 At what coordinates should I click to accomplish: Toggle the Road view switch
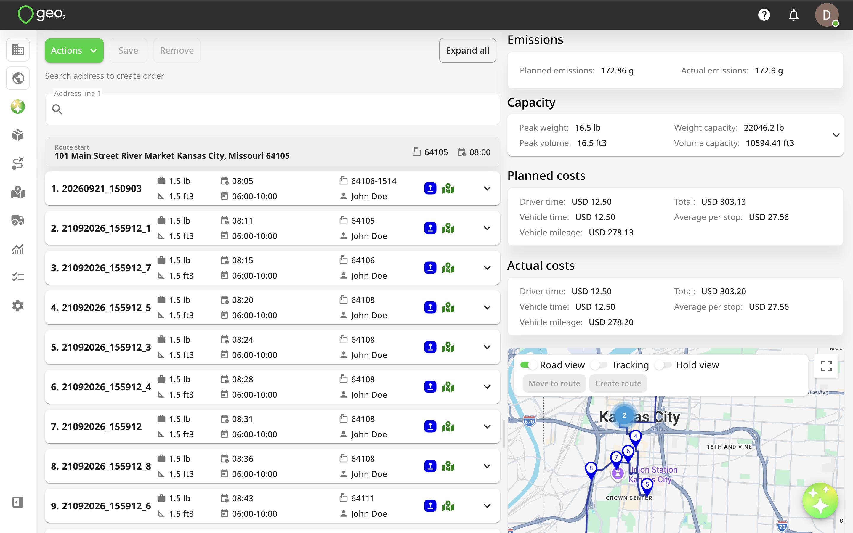pos(528,365)
